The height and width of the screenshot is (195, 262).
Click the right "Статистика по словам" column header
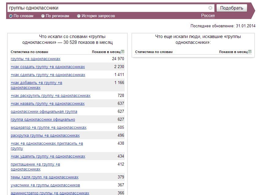154,52
